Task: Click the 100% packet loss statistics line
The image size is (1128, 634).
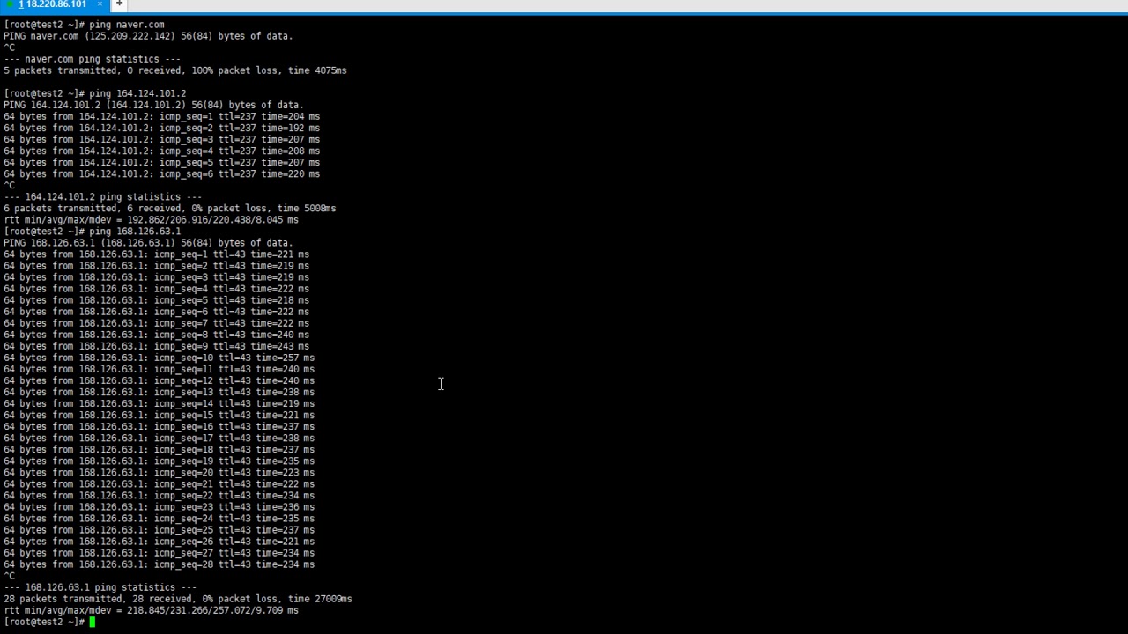Action: [x=174, y=70]
